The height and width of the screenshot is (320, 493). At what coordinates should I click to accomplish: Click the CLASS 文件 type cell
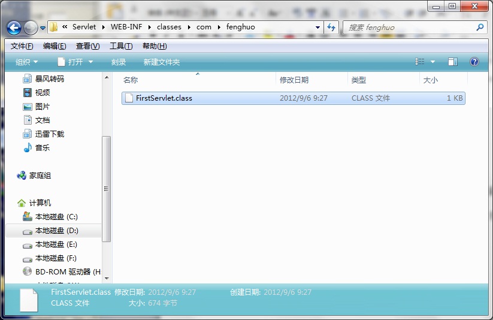pos(371,98)
